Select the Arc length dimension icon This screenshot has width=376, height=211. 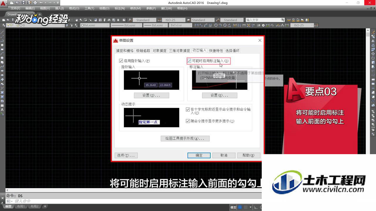(x=206, y=25)
